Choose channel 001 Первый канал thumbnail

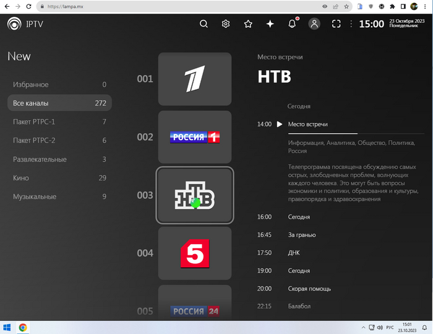coord(195,79)
